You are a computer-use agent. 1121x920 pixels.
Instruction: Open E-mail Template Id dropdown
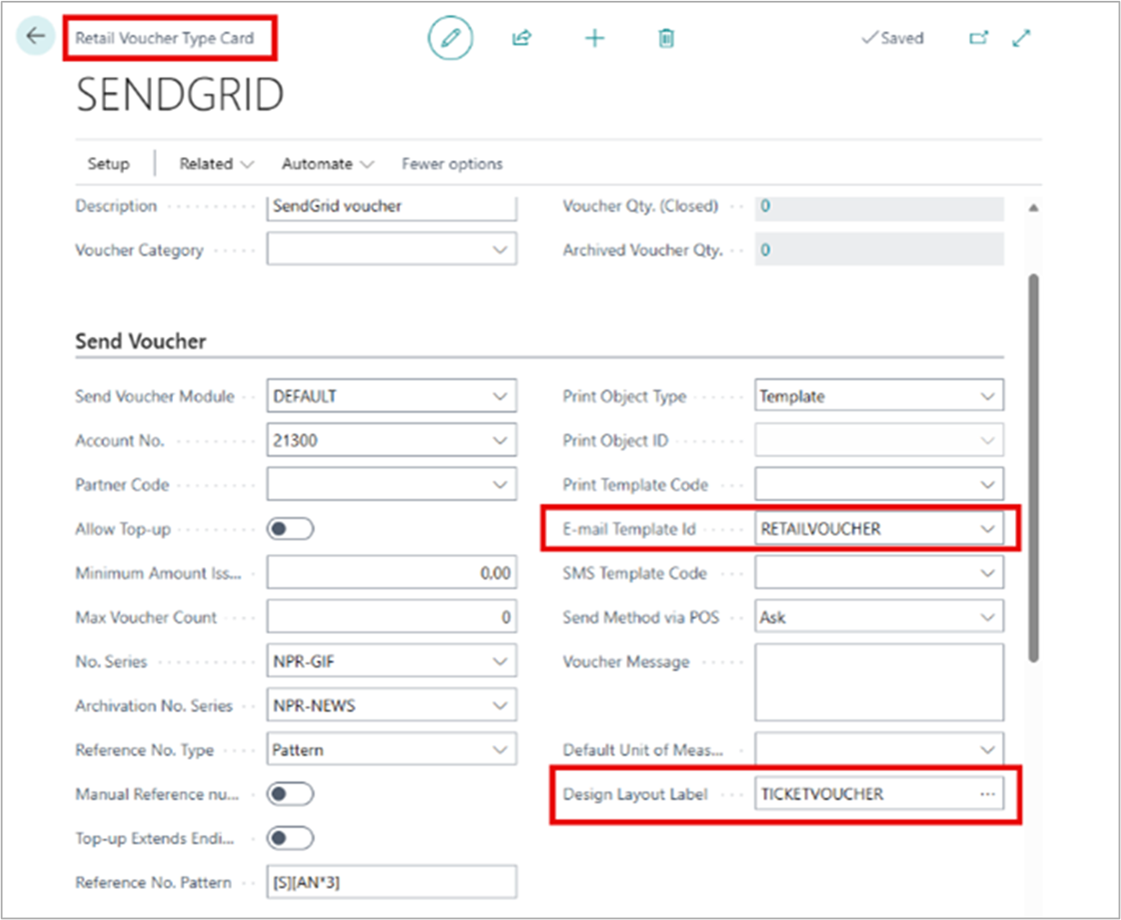pos(987,529)
